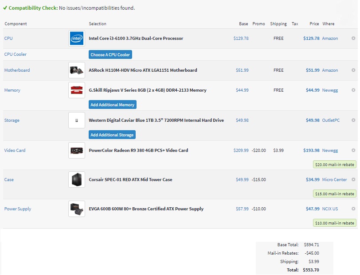Open the CPU component link
The image size is (360, 275).
tap(8, 38)
